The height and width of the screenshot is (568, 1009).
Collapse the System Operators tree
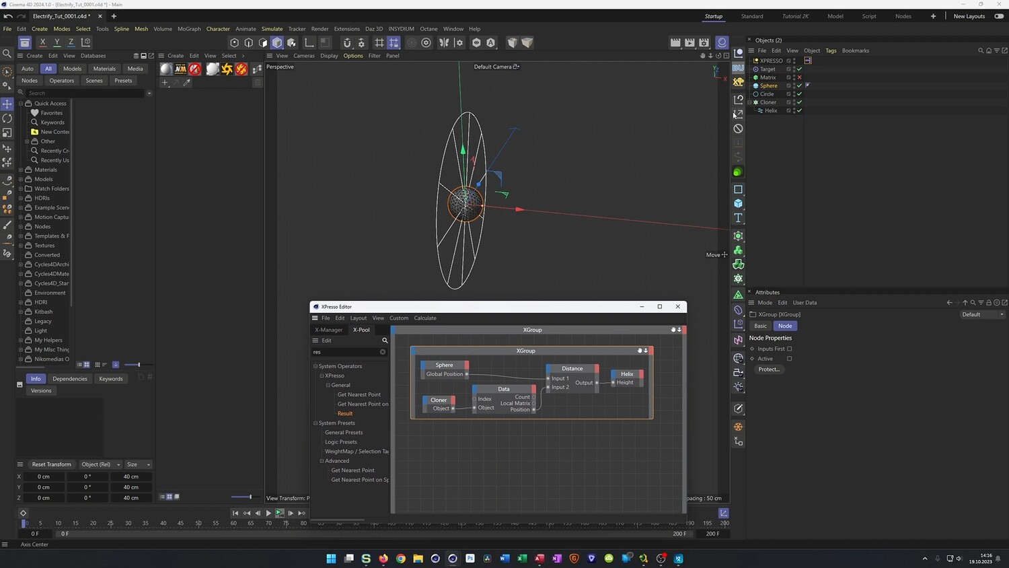coord(315,366)
